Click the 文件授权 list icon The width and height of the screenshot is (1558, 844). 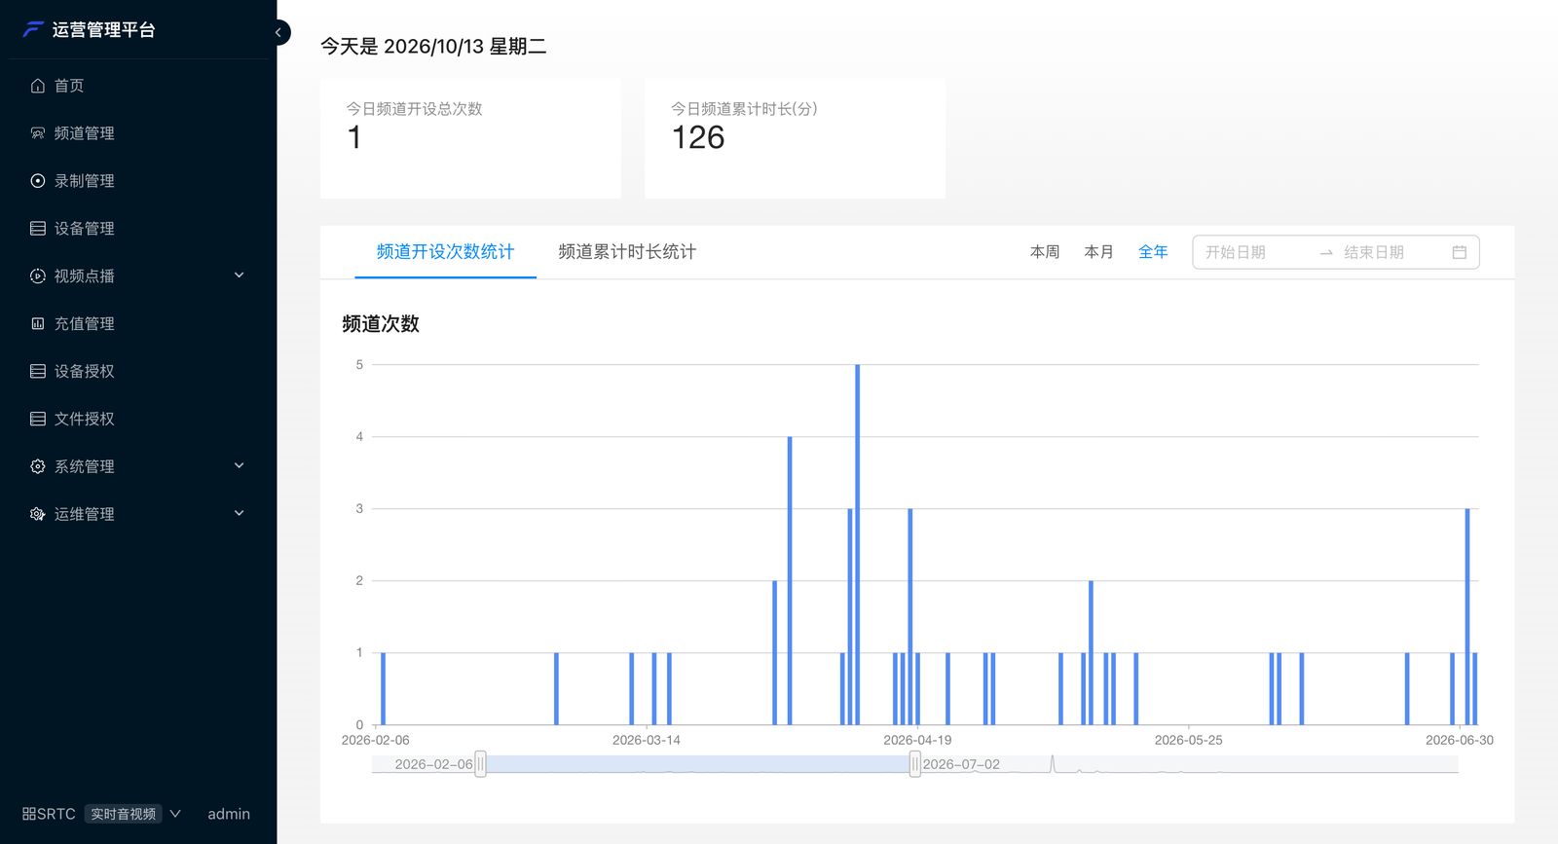coord(38,420)
